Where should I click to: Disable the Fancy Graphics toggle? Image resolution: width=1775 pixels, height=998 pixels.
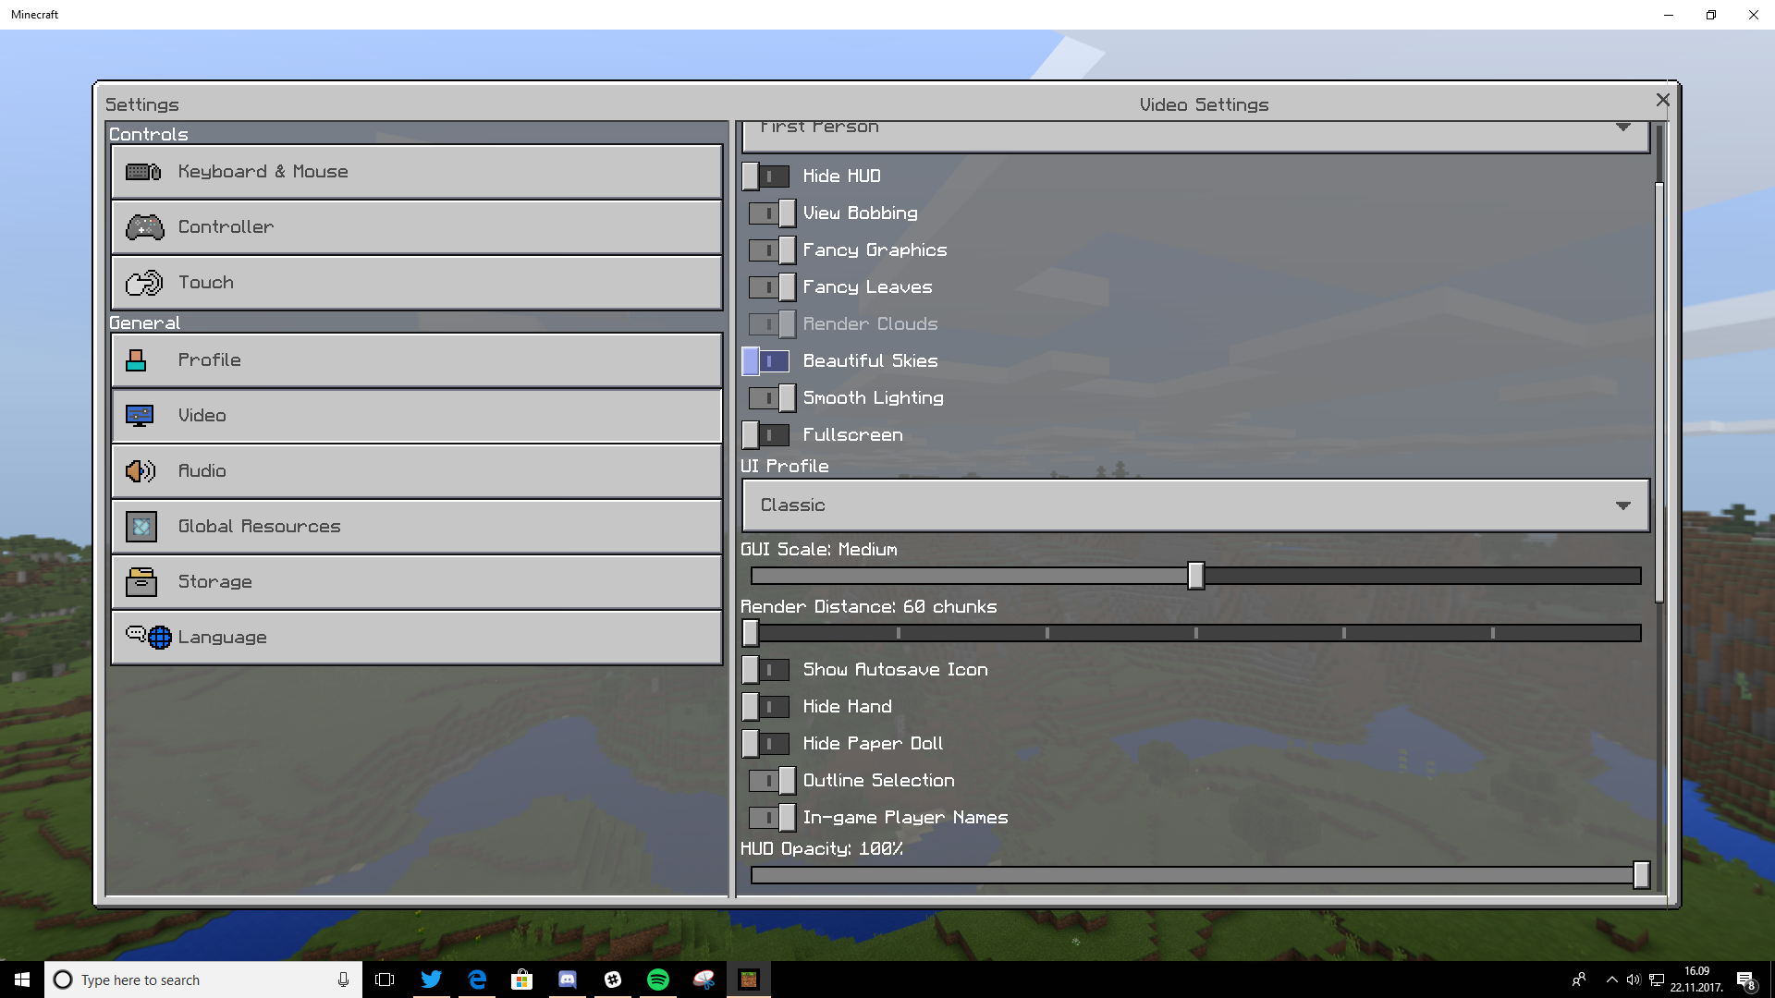(772, 250)
